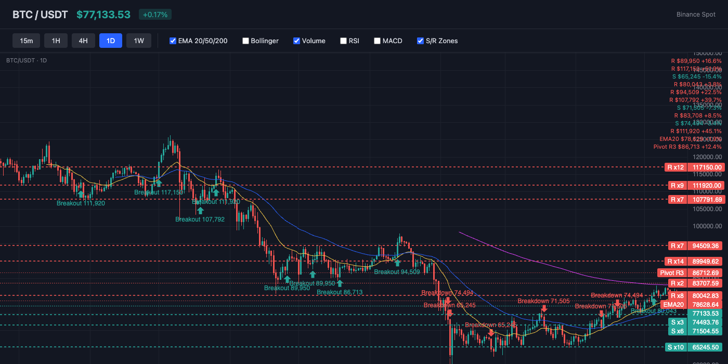Click the R x8 resistance tag
Screen dimensions: 728x364
pyautogui.click(x=677, y=295)
